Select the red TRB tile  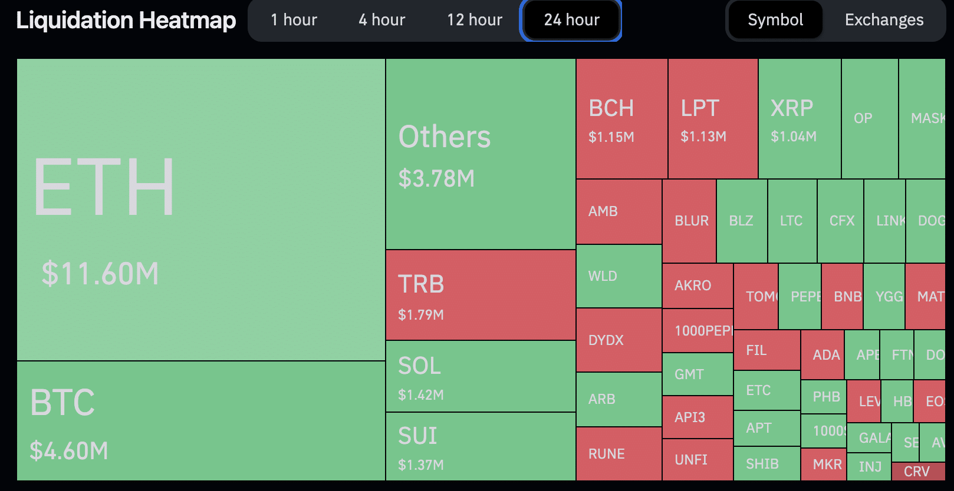tap(481, 295)
